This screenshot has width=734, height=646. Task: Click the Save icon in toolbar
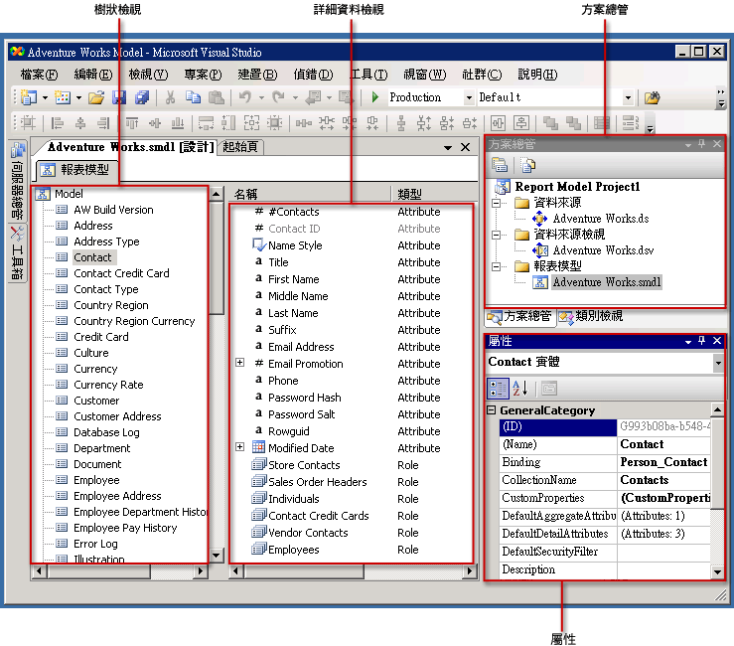(119, 97)
